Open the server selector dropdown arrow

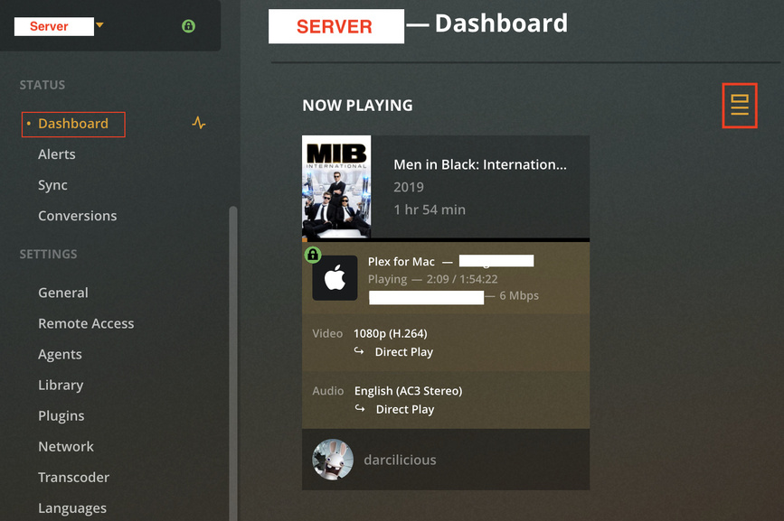coord(99,25)
